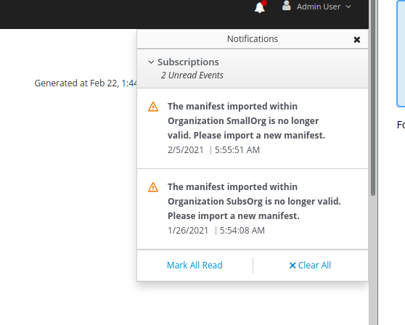Click the X icon beside Clear All

pyautogui.click(x=292, y=266)
